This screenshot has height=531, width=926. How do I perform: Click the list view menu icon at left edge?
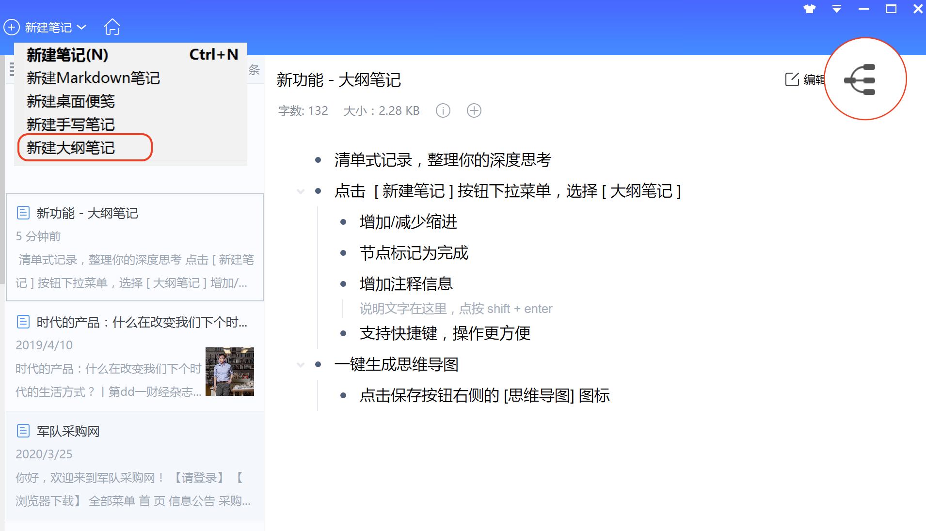click(12, 70)
